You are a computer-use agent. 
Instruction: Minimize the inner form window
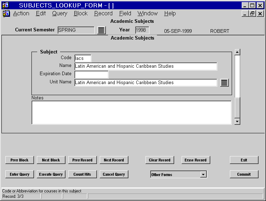pos(245,14)
